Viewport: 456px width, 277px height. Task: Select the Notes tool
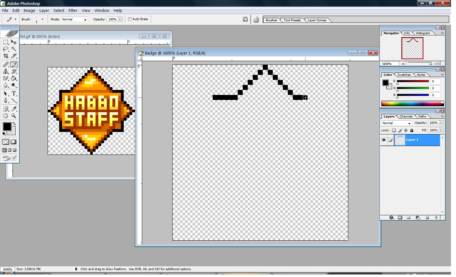pyautogui.click(x=6, y=109)
